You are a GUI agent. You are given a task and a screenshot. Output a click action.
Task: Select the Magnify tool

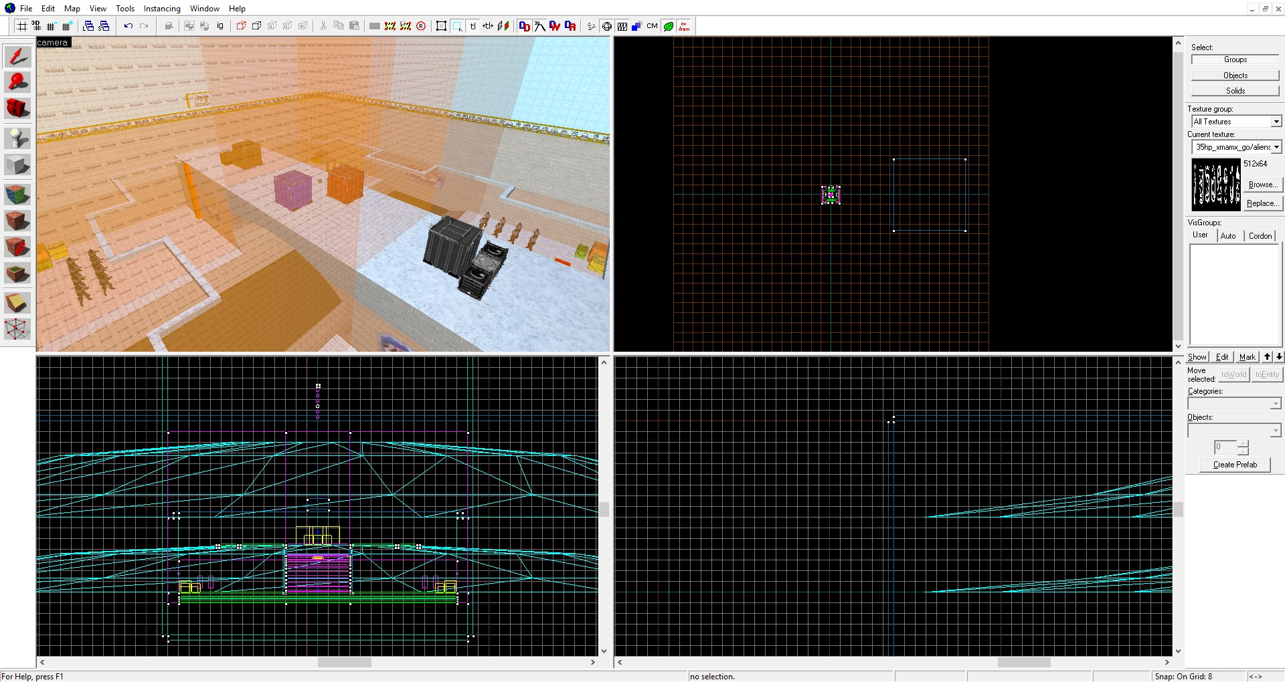point(17,82)
